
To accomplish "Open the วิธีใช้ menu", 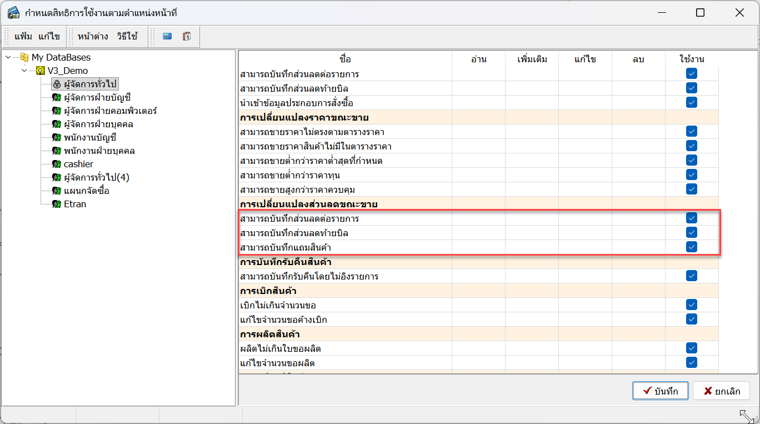I will coord(127,37).
